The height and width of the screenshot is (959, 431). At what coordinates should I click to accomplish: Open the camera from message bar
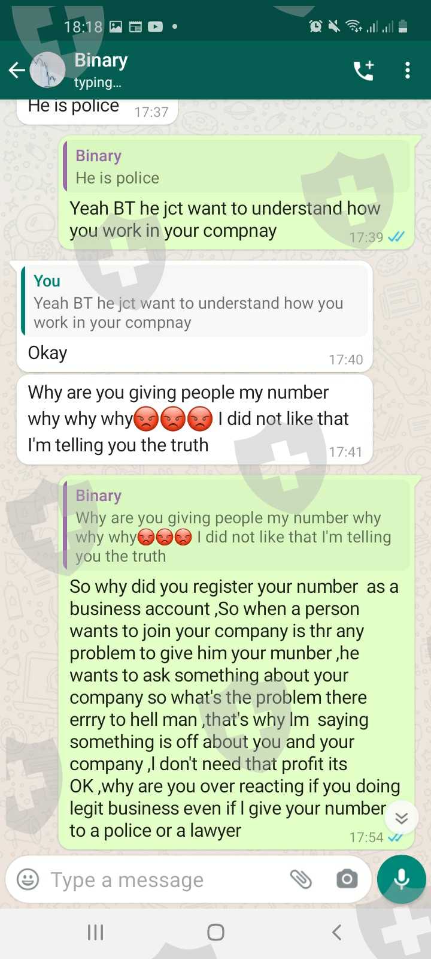(347, 879)
